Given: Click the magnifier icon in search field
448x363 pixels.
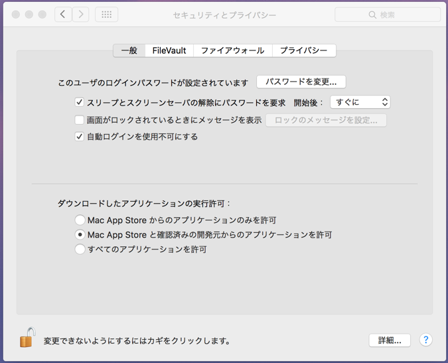Looking at the screenshot, I should [x=372, y=15].
